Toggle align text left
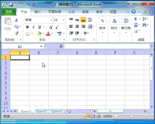Image resolution: width=155 pixels, height=124 pixels. (71, 26)
